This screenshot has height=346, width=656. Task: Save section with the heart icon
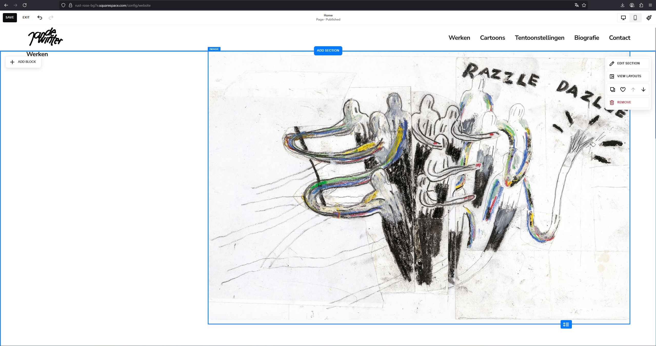click(x=623, y=90)
